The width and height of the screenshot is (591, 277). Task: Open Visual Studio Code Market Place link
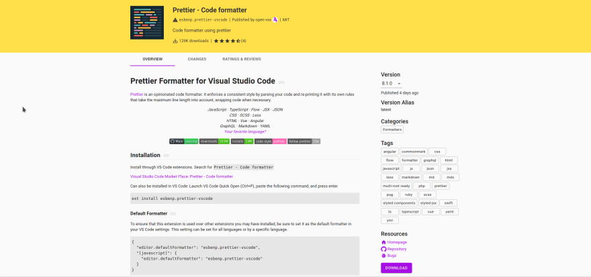tap(182, 176)
